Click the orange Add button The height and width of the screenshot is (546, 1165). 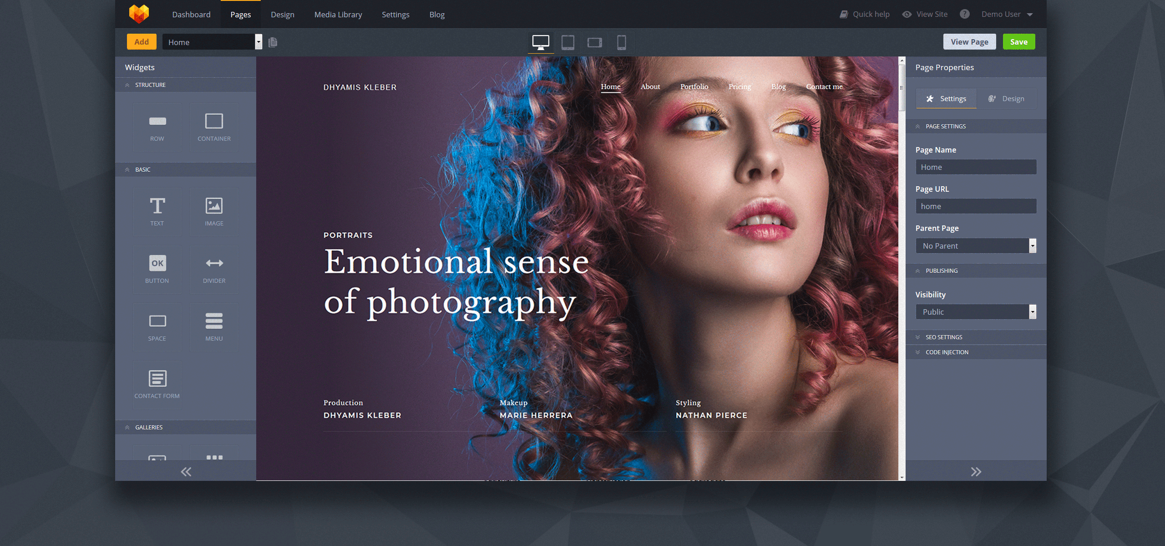click(142, 42)
